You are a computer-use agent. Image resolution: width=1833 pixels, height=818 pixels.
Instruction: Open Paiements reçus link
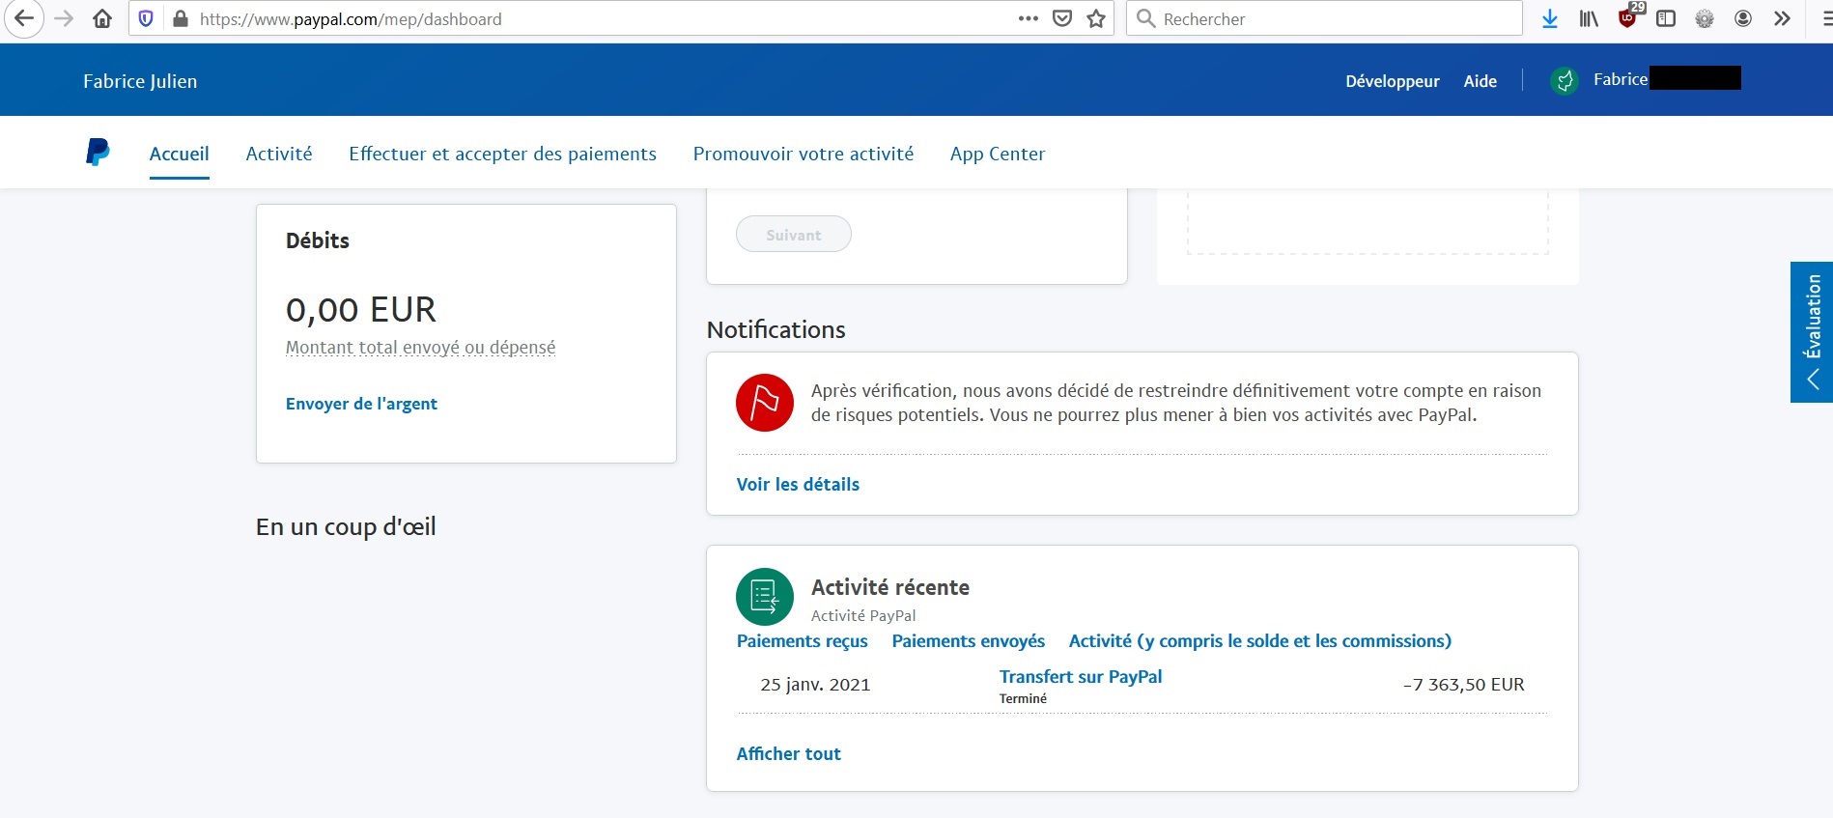pyautogui.click(x=802, y=641)
